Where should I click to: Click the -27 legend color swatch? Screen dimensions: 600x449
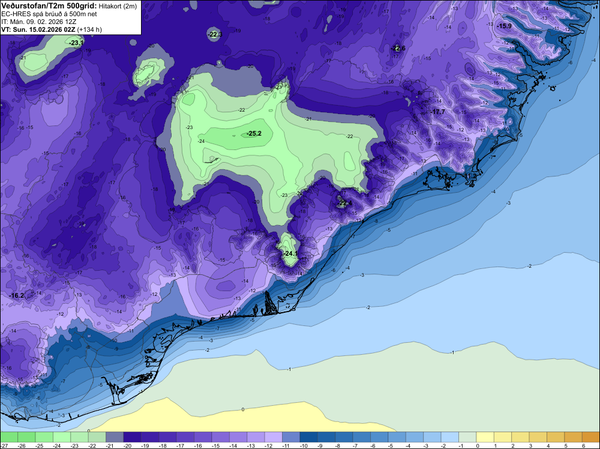coord(9,437)
